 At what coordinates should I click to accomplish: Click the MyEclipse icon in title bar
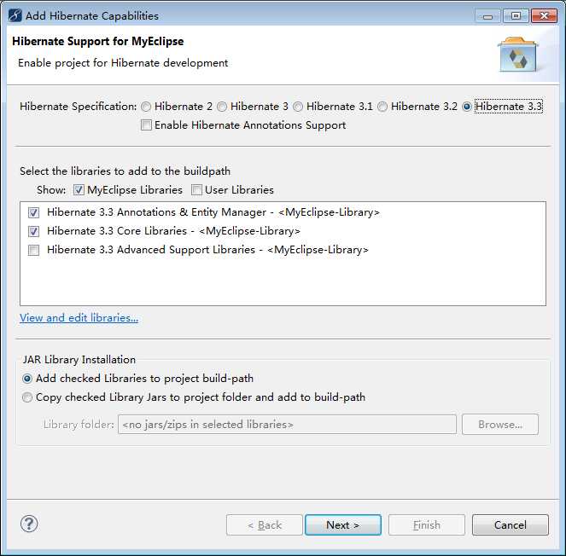[15, 15]
